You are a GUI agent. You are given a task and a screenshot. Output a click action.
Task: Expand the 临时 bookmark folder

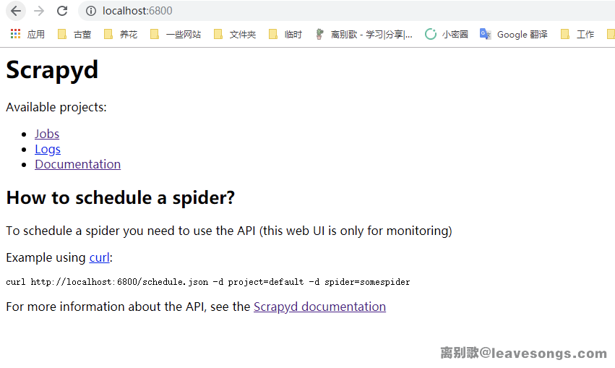285,34
